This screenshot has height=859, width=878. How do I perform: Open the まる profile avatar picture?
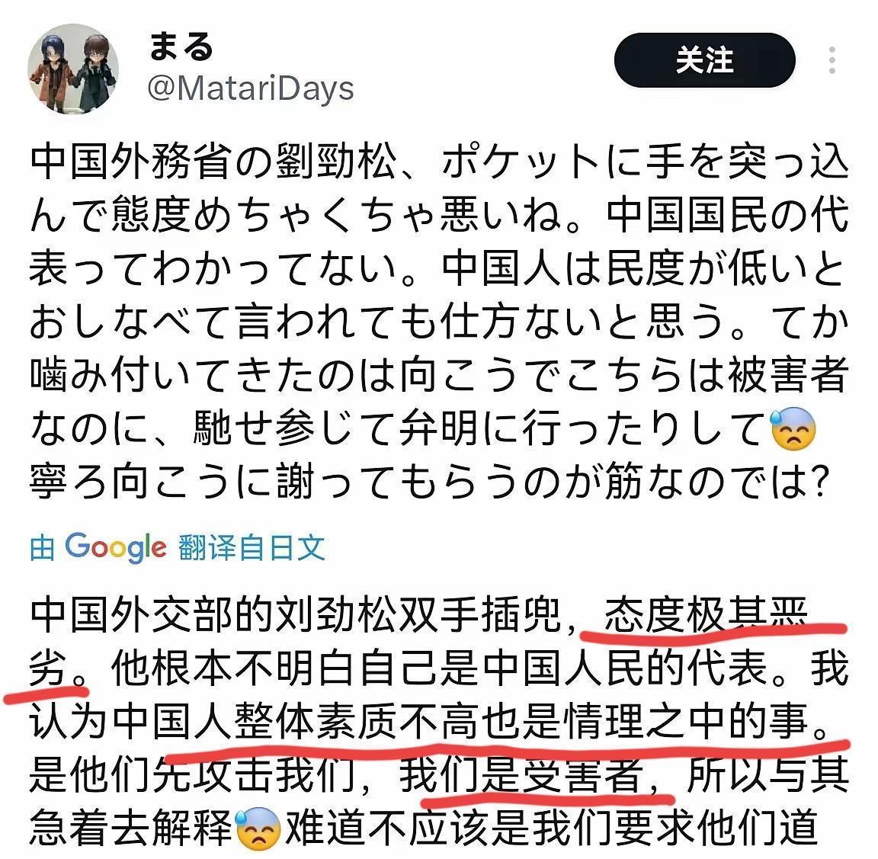point(73,69)
